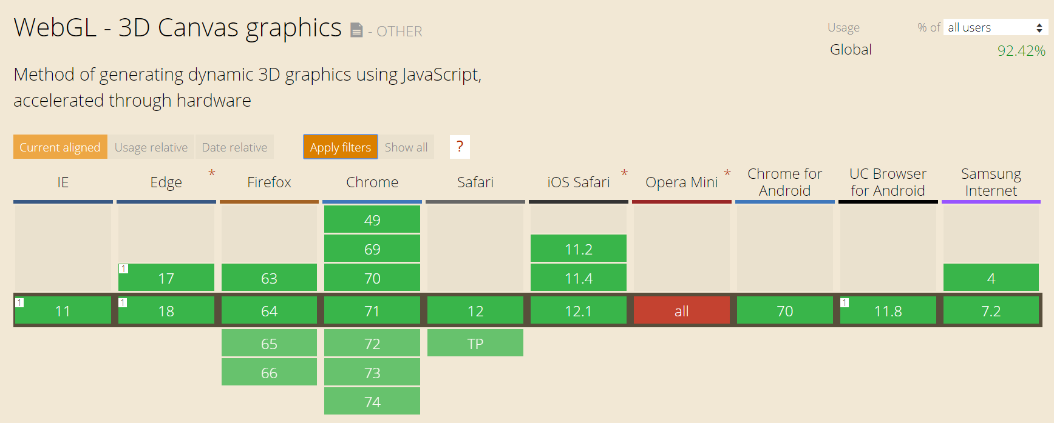Select the Chrome 71 cell
Image resolution: width=1054 pixels, height=423 pixels.
click(x=372, y=310)
